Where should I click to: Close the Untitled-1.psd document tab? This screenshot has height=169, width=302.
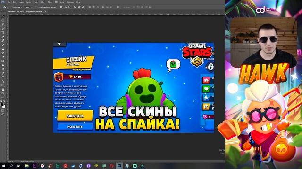tap(45, 11)
